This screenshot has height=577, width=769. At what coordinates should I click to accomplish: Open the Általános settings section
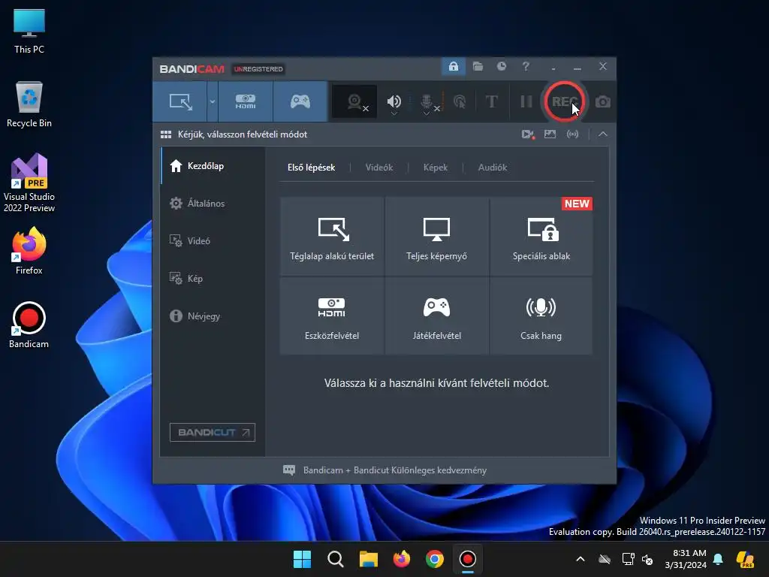click(x=213, y=203)
